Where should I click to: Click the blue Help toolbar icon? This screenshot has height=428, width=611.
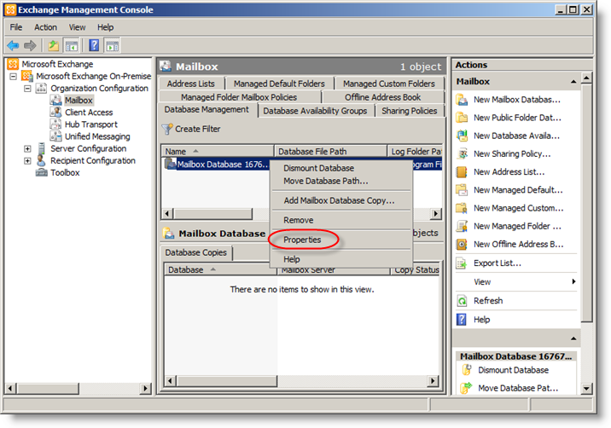click(94, 45)
